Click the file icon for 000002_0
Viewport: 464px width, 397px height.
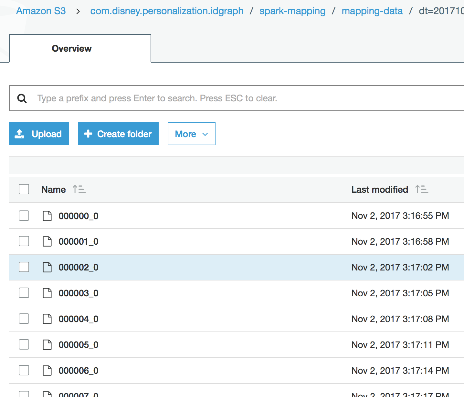tap(47, 267)
